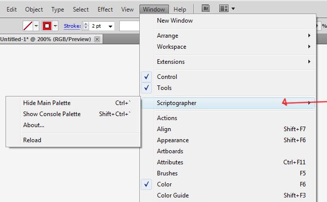Open the stroke weight dropdown
The image size is (327, 202).
tap(110, 26)
